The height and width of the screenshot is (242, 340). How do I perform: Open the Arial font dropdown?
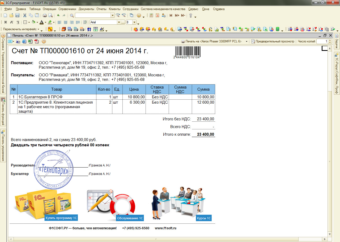(119, 22)
